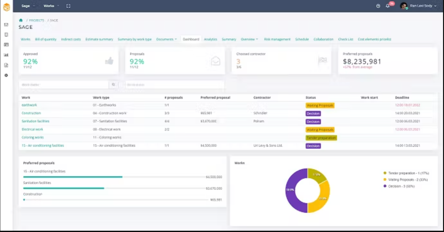
Task: Open the Sage project dropdown
Action: 28,6
